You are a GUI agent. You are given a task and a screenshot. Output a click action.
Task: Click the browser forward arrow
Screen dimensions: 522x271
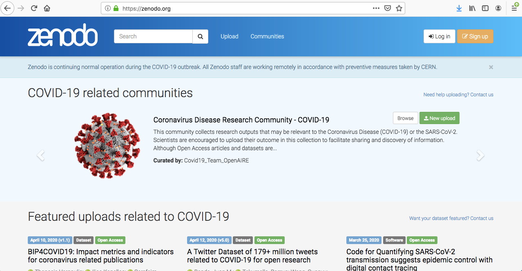pyautogui.click(x=21, y=8)
